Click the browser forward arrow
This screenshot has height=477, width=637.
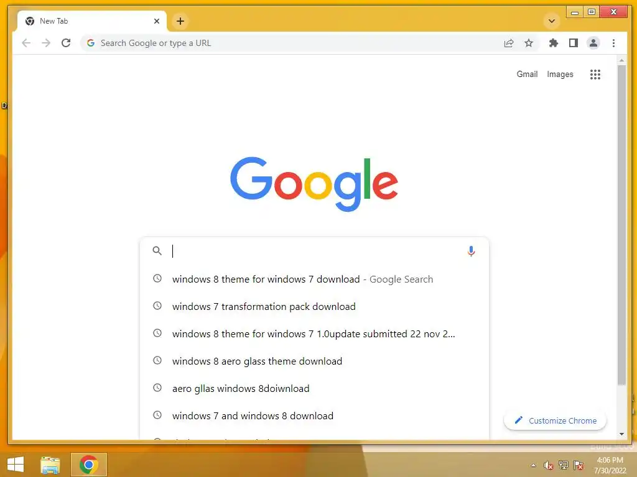(x=46, y=43)
